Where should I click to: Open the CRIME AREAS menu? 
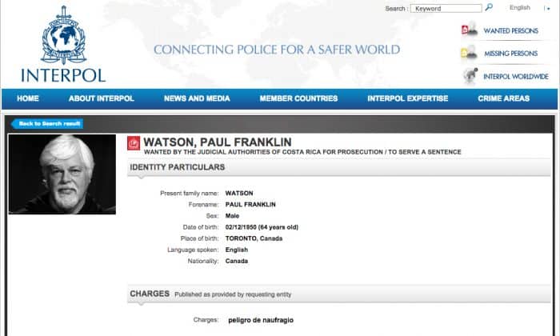503,98
